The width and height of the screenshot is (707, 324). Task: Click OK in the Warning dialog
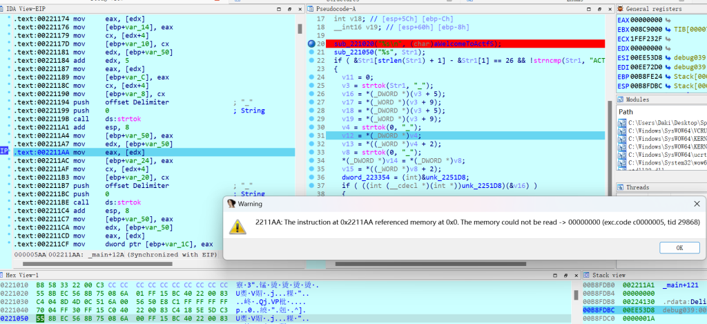[x=679, y=247]
